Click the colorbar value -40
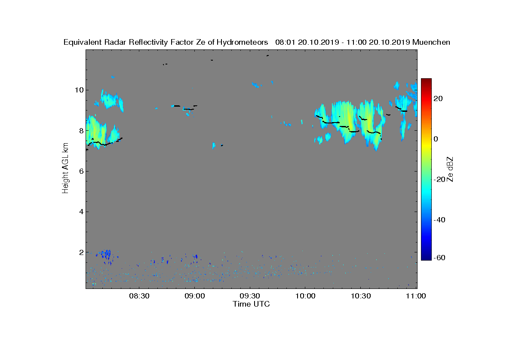 [439, 220]
